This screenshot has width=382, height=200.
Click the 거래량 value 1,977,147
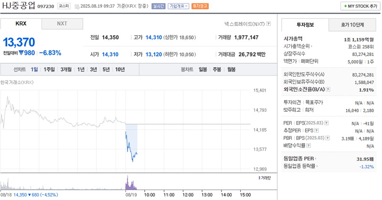point(246,38)
